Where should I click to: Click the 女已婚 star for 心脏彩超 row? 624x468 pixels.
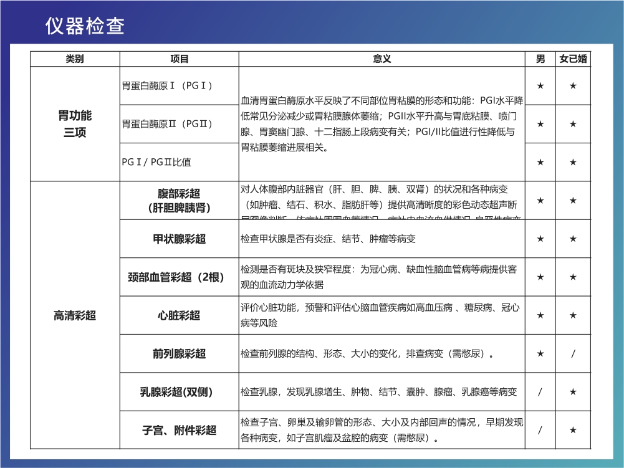pos(573,315)
